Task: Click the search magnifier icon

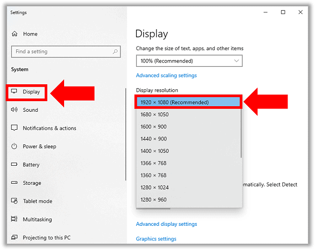Action: (115, 52)
